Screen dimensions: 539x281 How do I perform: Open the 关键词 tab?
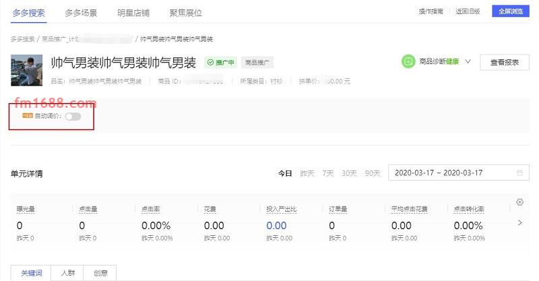(31, 273)
